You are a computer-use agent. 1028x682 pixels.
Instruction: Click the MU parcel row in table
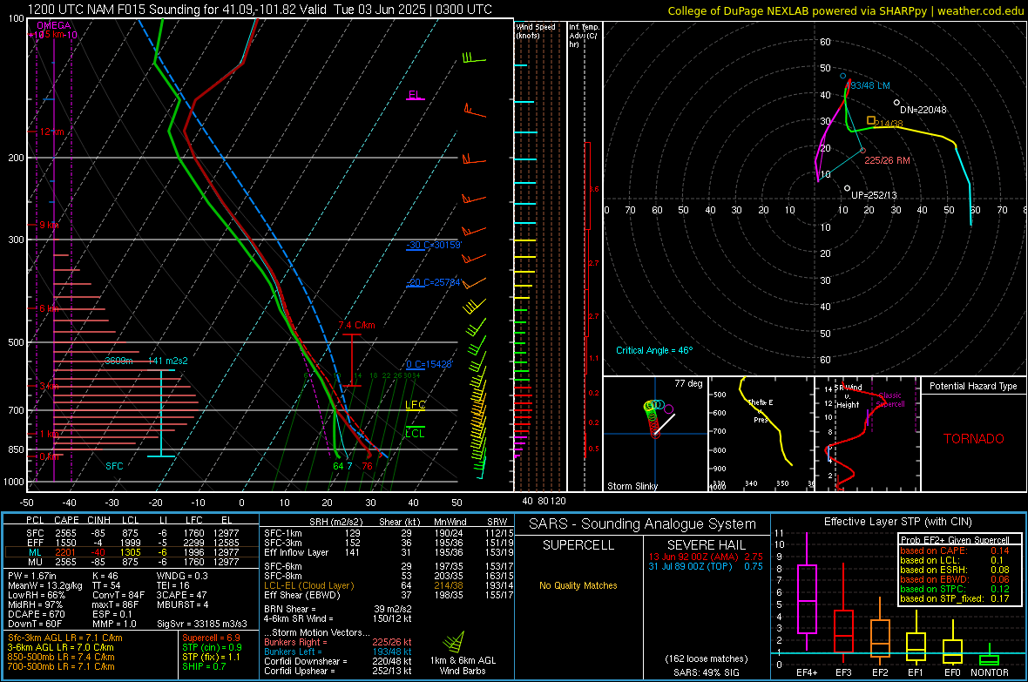[x=132, y=561]
